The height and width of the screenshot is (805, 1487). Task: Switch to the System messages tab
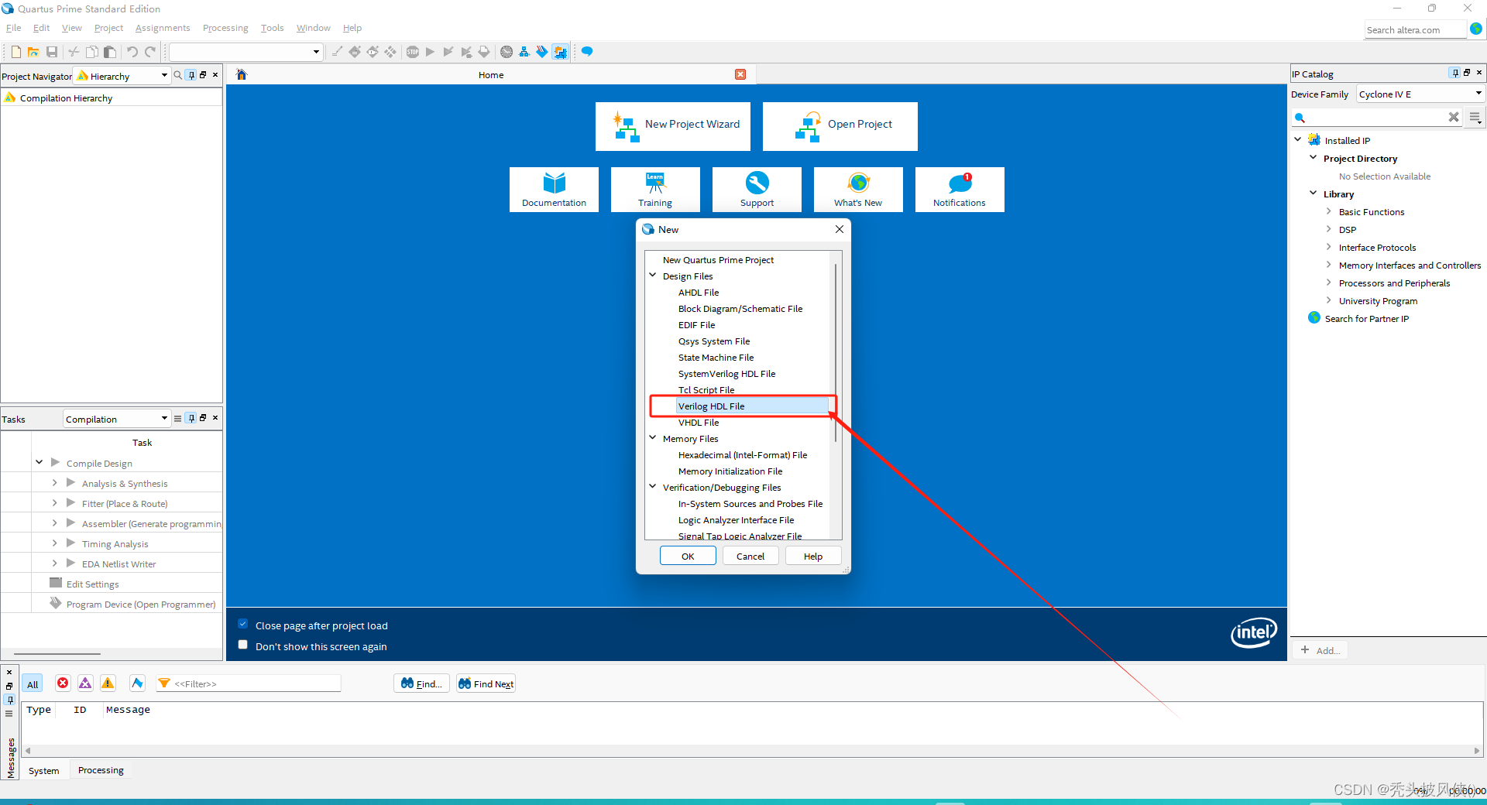tap(44, 770)
